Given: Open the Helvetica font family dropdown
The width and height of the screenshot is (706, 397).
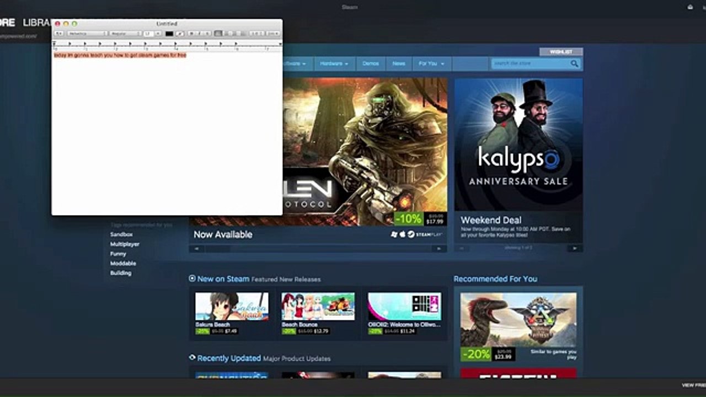Looking at the screenshot, I should (x=87, y=34).
